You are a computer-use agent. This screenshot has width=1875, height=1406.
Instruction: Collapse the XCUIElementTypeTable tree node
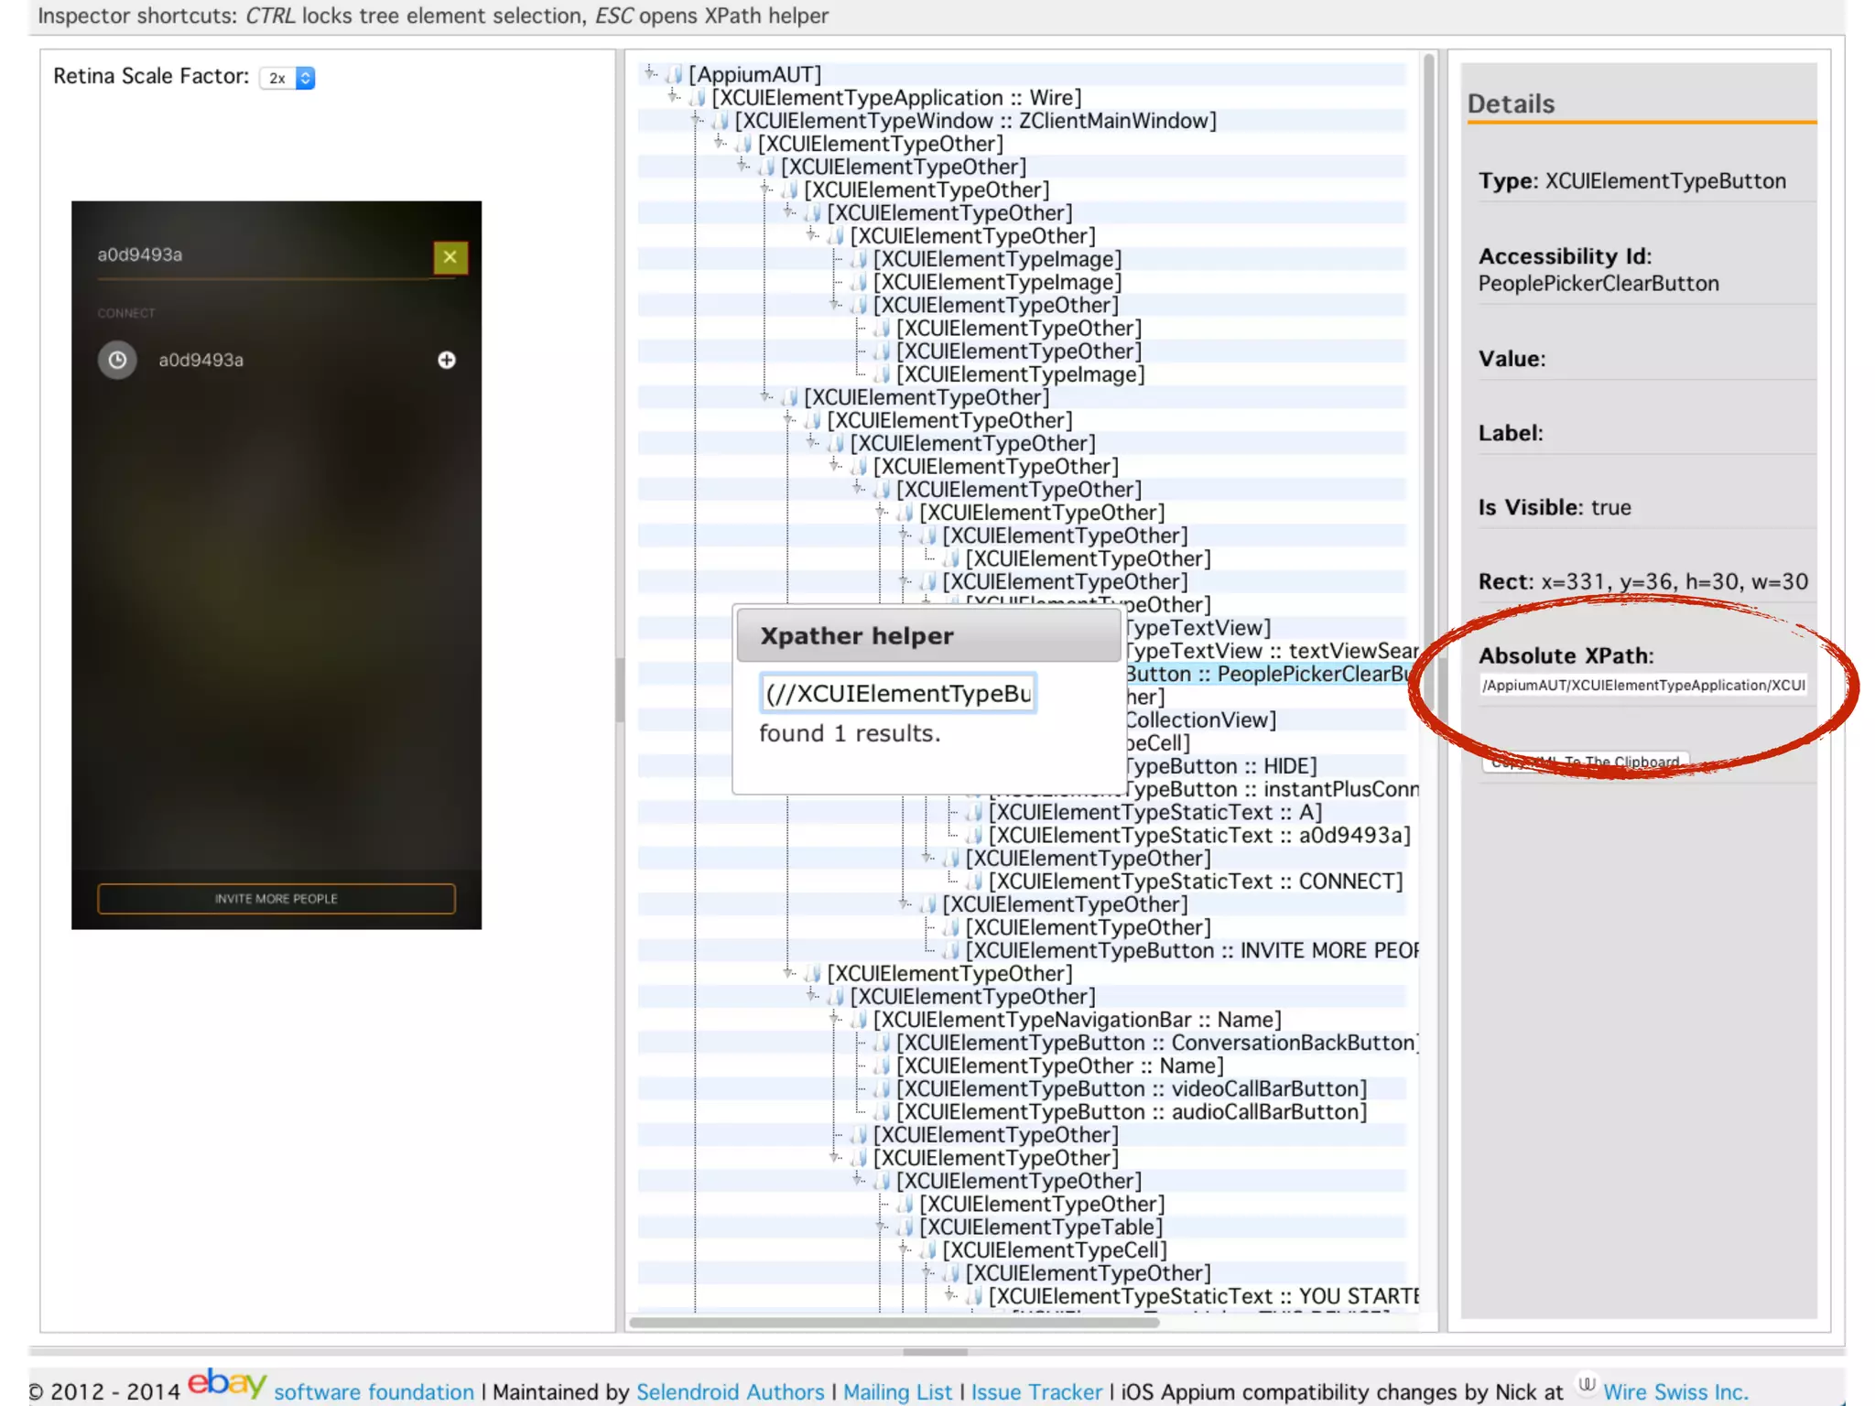coord(881,1225)
